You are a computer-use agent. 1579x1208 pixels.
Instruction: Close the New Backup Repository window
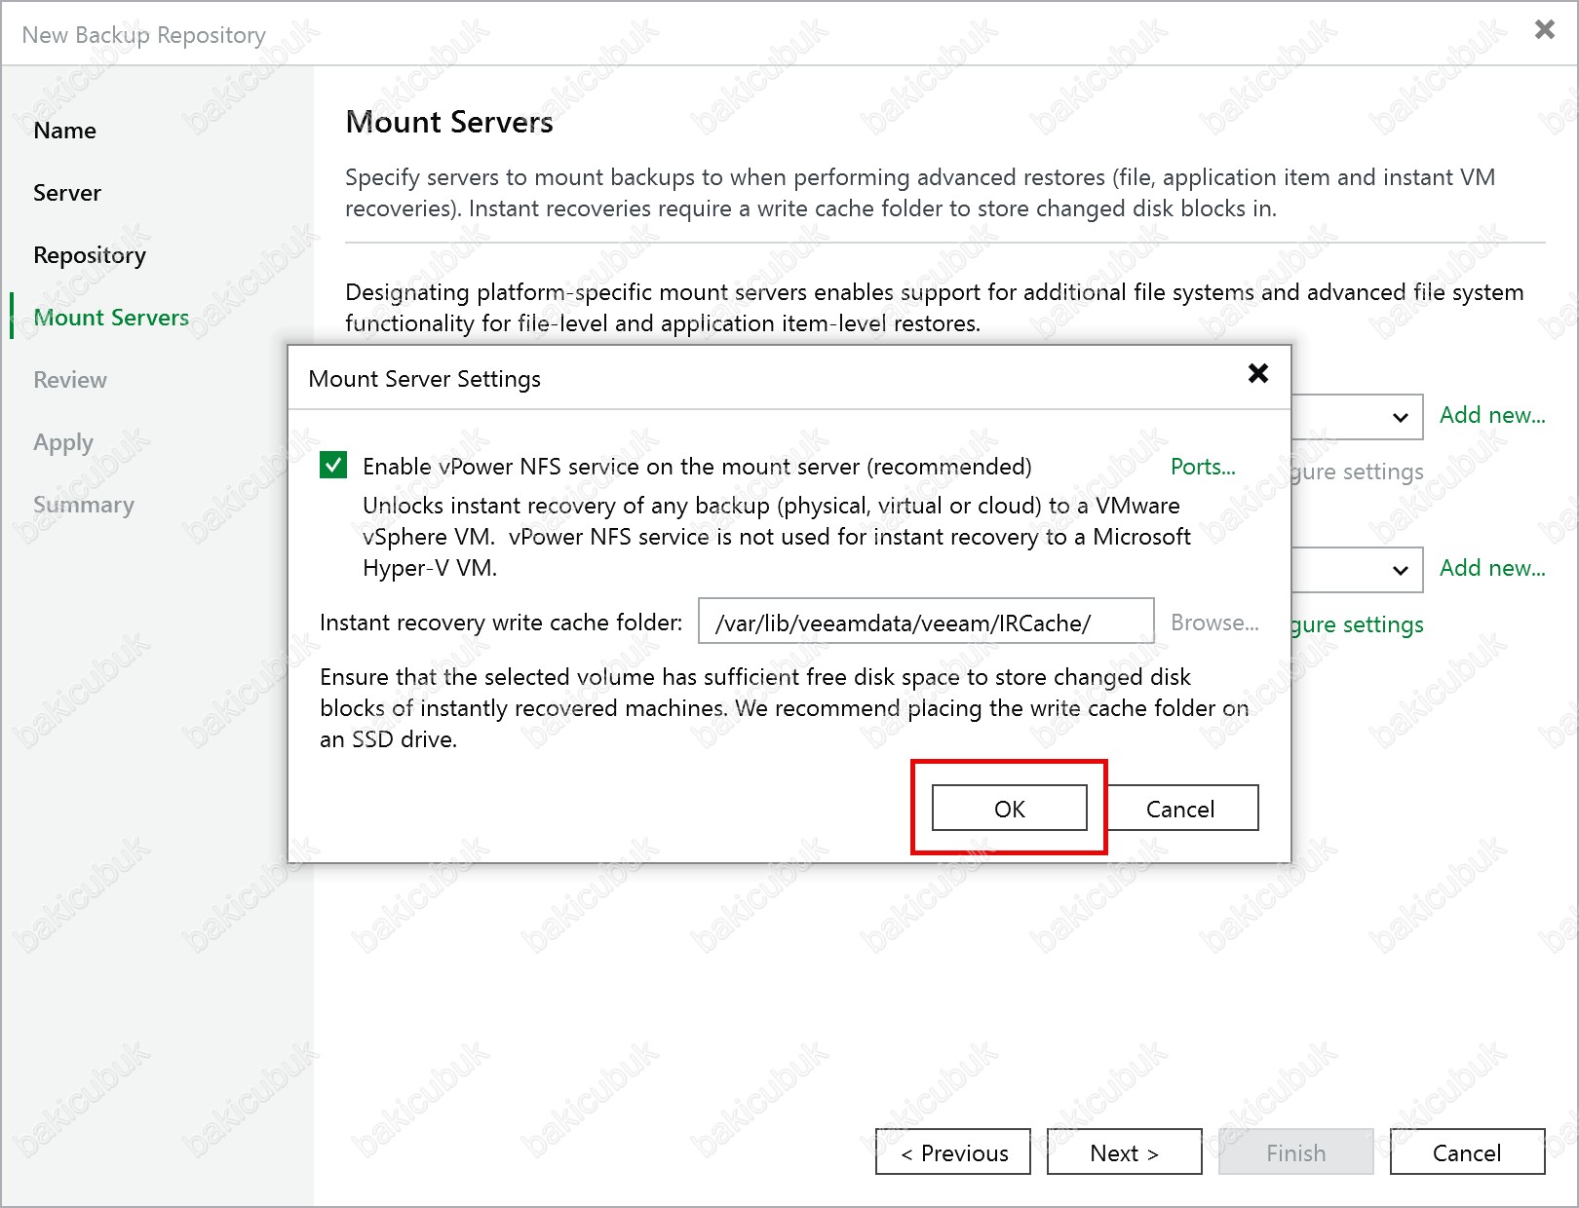point(1544,30)
